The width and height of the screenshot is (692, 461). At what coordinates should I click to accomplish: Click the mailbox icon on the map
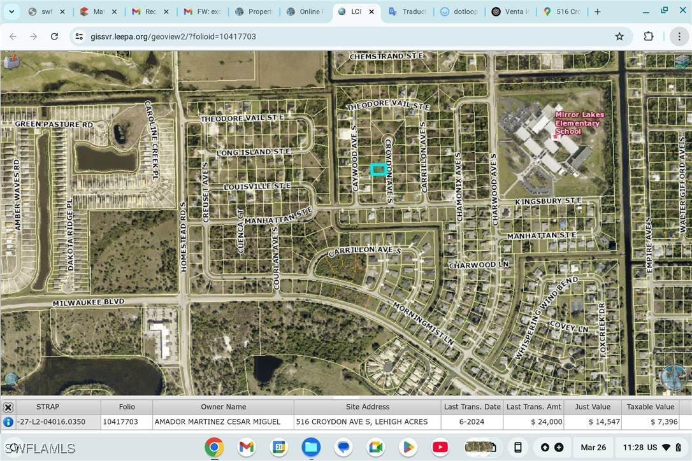[11, 62]
